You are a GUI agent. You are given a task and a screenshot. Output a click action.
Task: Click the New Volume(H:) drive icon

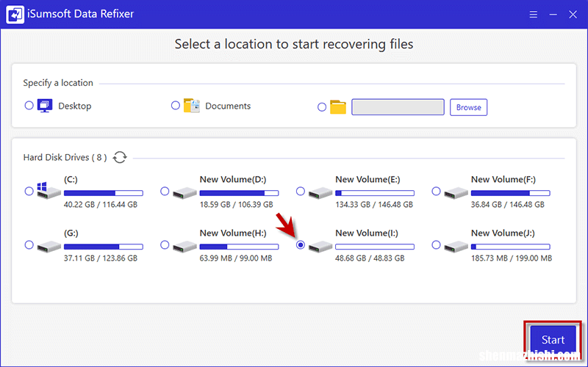184,247
